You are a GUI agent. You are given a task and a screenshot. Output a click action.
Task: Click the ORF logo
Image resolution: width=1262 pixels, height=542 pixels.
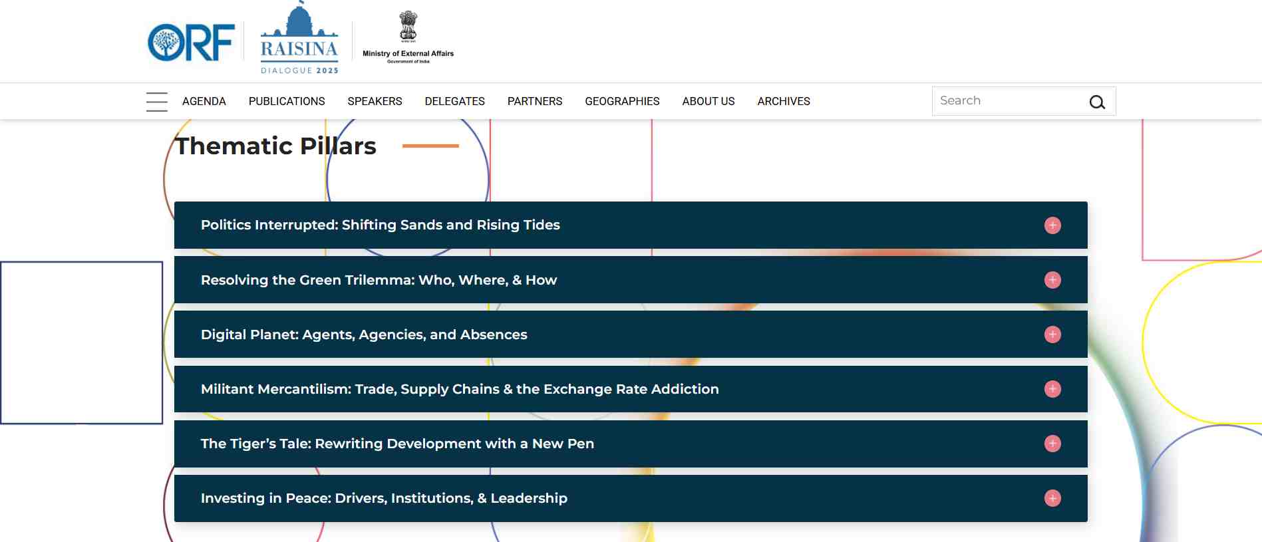pos(191,43)
